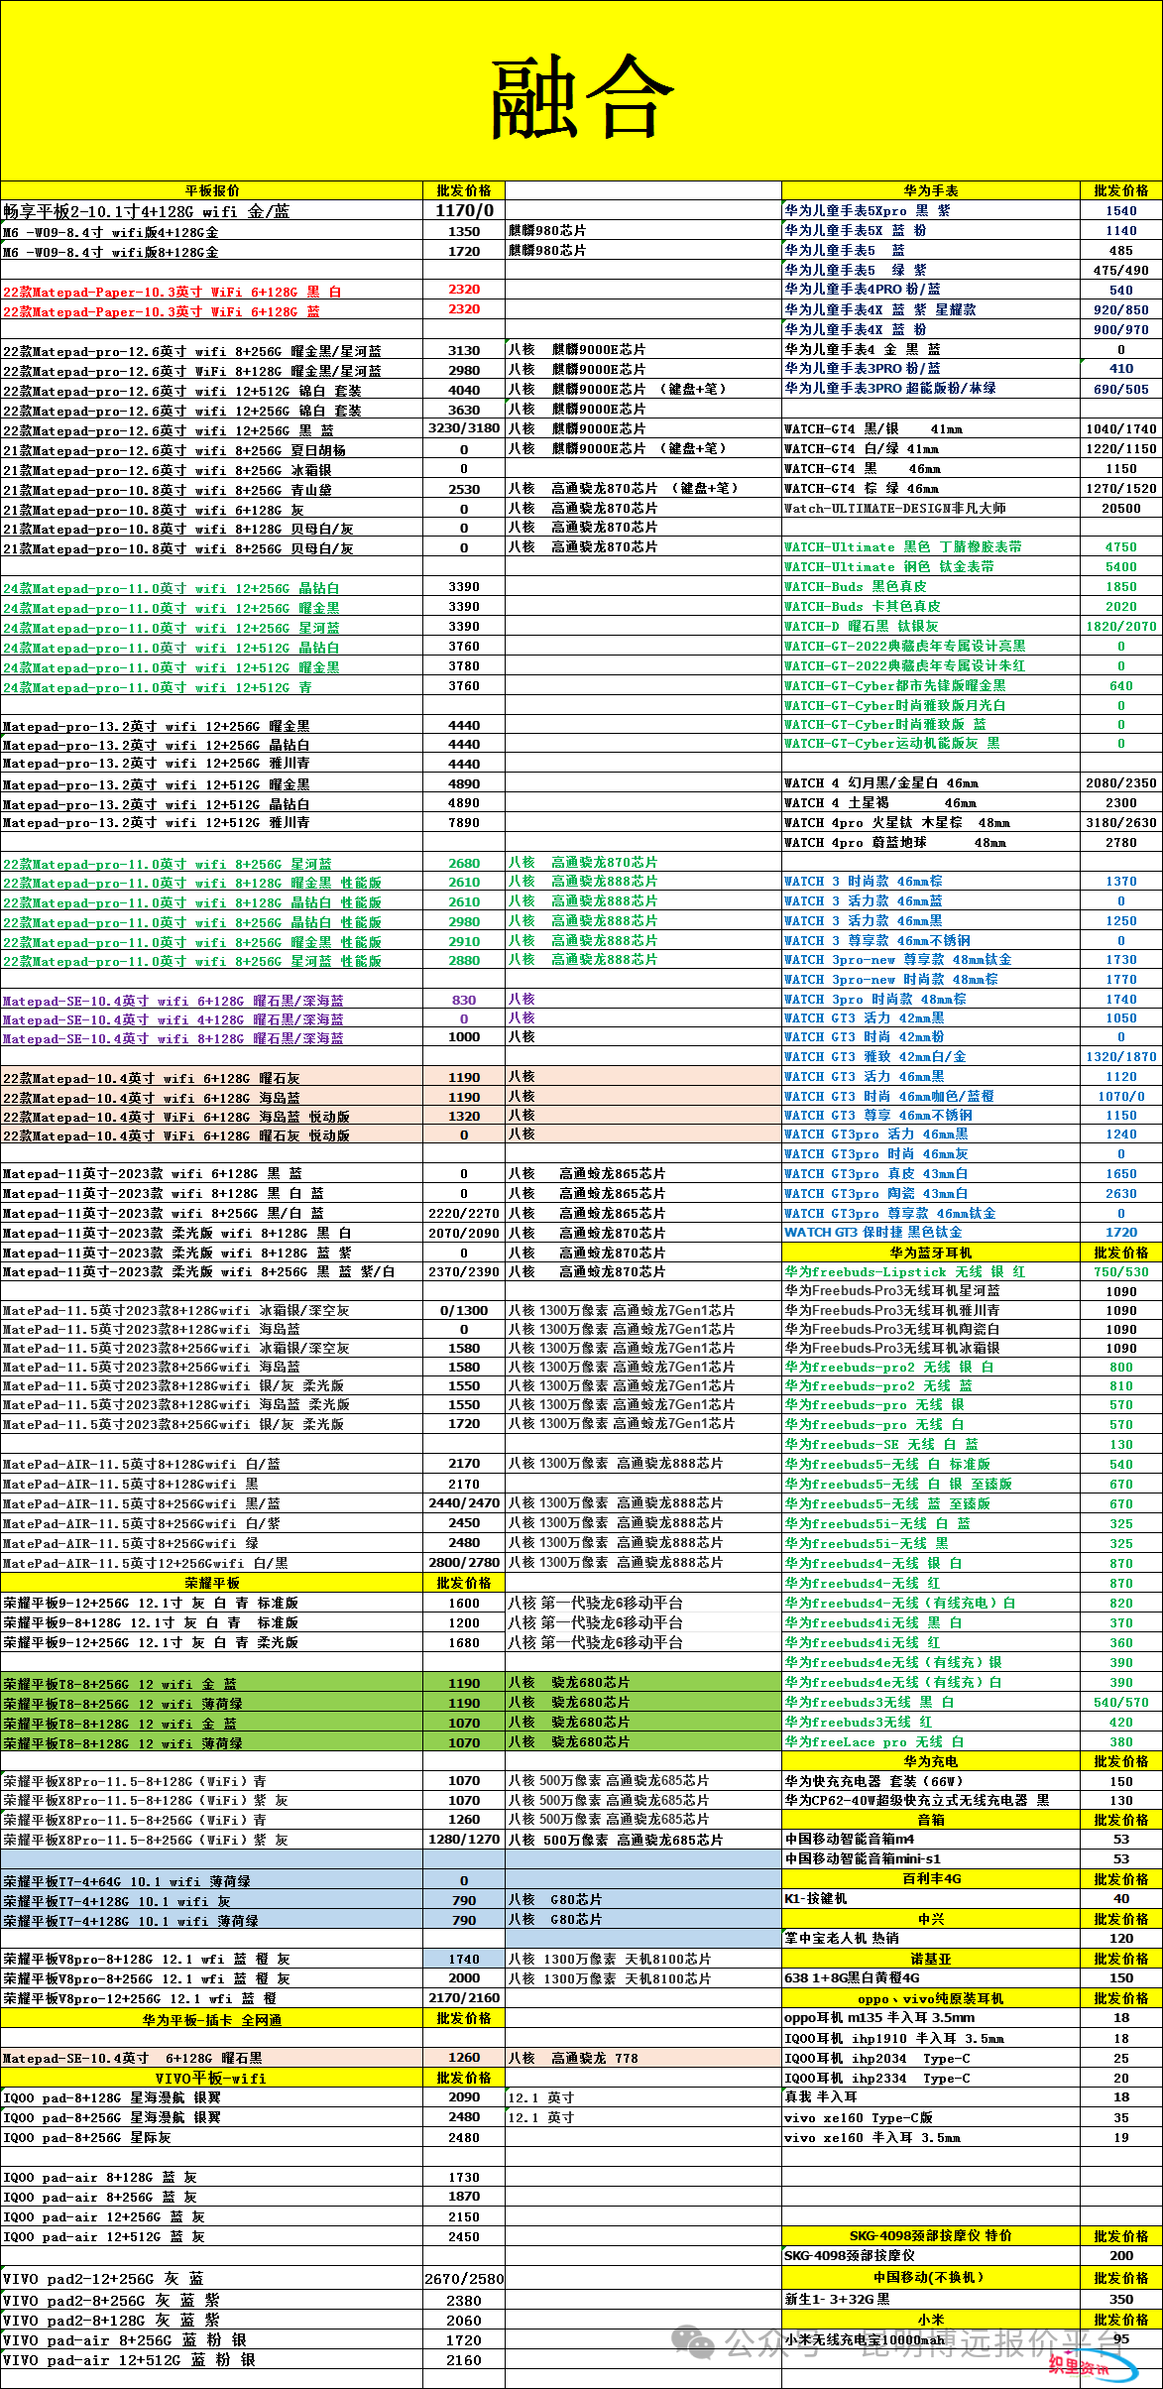Viewport: 1163px width, 2389px height.
Task: Select the price 2220/2270
Action: [464, 1213]
